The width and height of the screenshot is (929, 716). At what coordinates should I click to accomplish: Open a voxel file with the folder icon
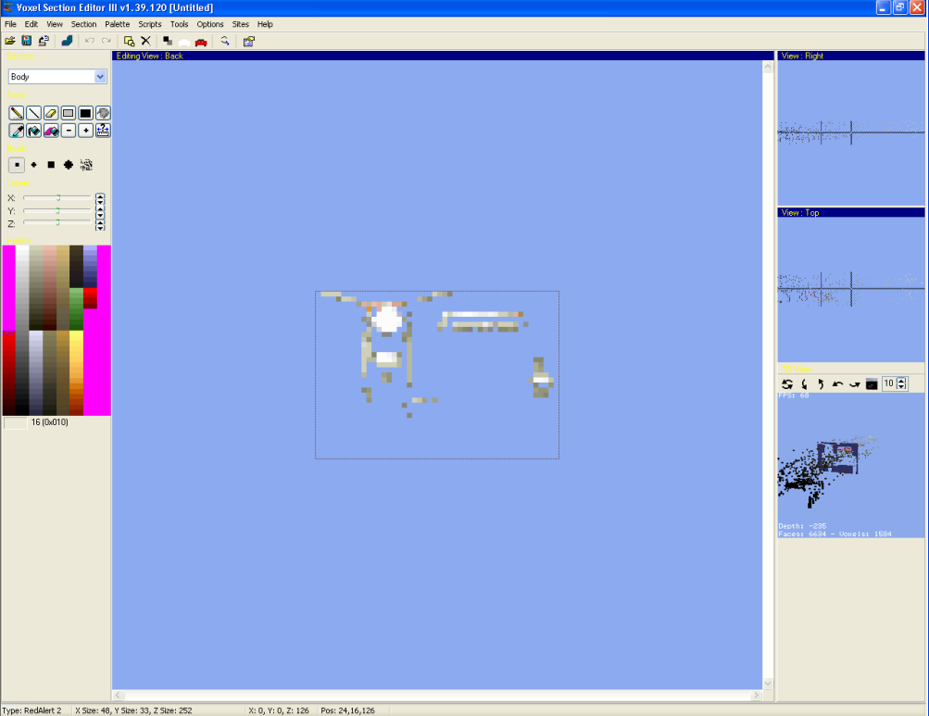coord(10,41)
